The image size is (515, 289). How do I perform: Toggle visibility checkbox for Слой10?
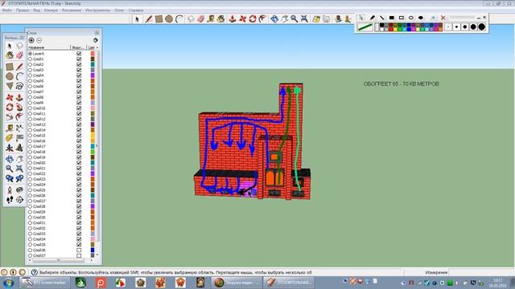79,108
